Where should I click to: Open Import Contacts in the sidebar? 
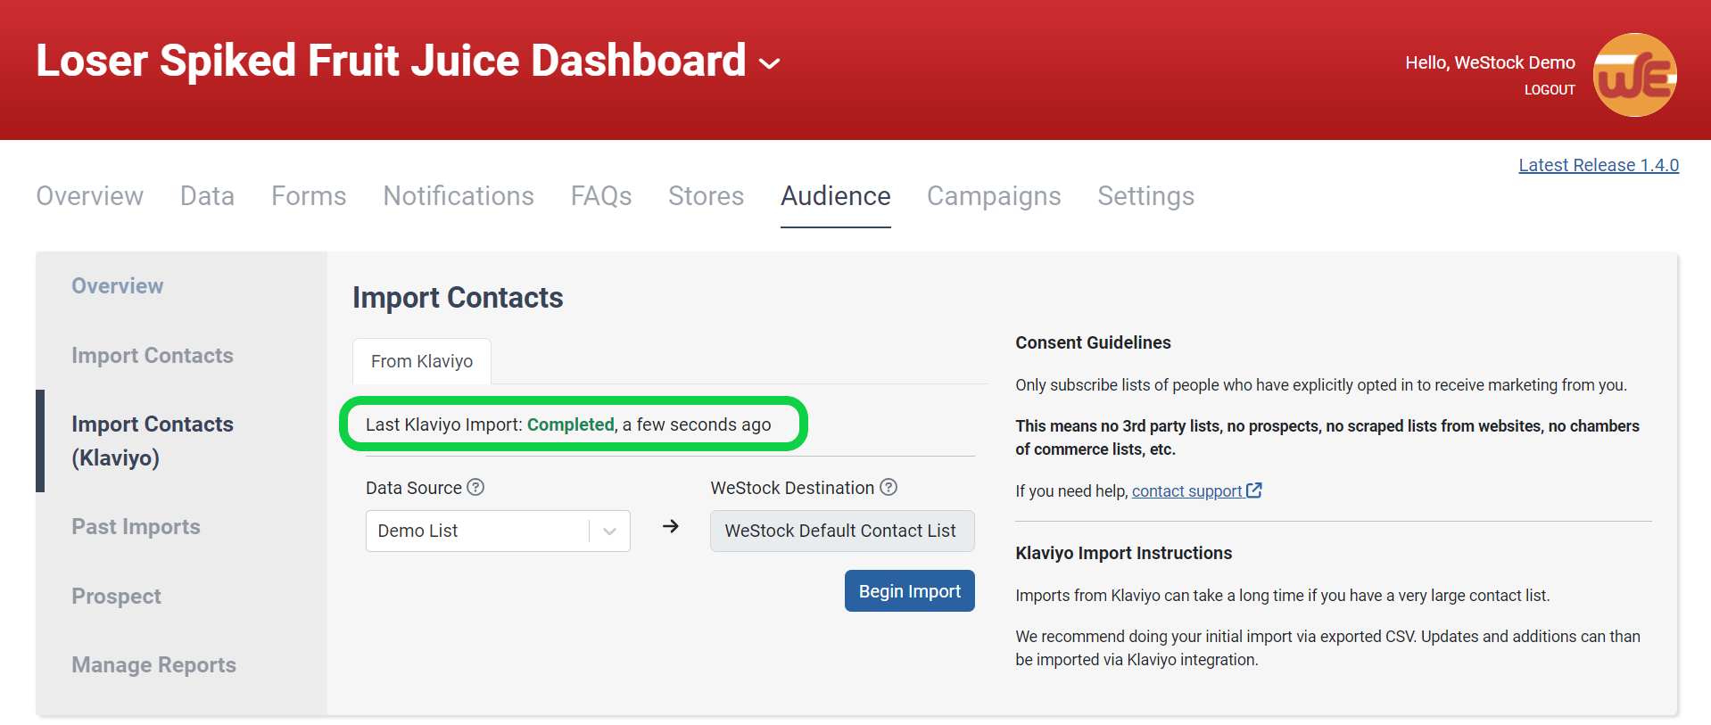pyautogui.click(x=153, y=356)
